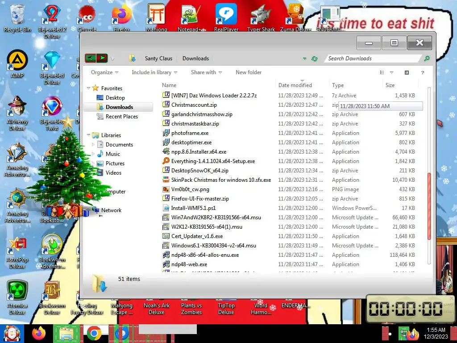Select Install-WMF5.1.ps1 file
The height and width of the screenshot is (343, 457).
tap(193, 208)
